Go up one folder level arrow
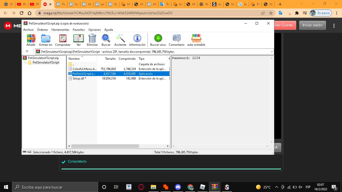 point(27,52)
